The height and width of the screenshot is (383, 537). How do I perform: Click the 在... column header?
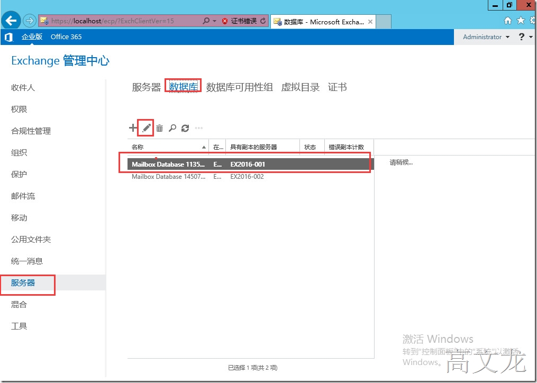pyautogui.click(x=217, y=147)
